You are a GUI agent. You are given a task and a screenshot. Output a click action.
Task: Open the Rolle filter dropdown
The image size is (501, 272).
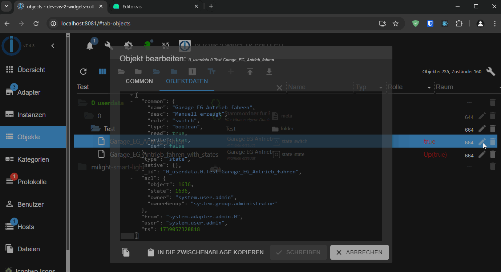coord(429,87)
